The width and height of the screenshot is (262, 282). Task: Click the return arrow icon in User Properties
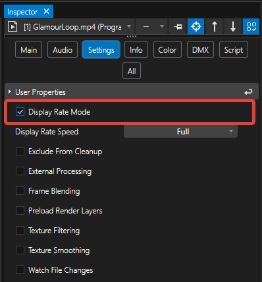point(248,92)
